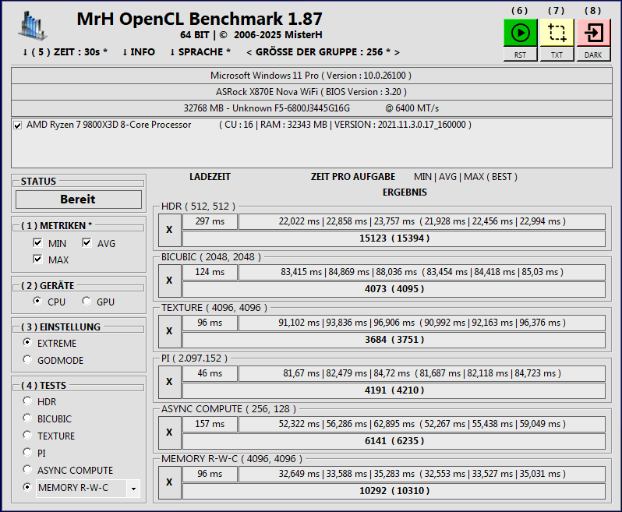This screenshot has height=512, width=622.
Task: Select the EXTREME setting
Action: click(27, 342)
